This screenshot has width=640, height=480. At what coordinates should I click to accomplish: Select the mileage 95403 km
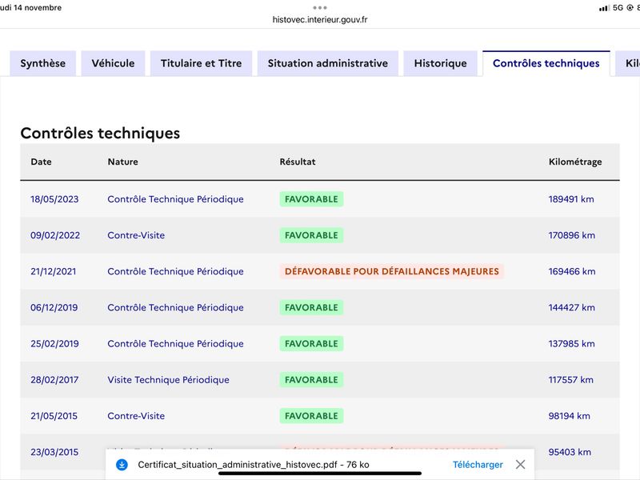570,452
